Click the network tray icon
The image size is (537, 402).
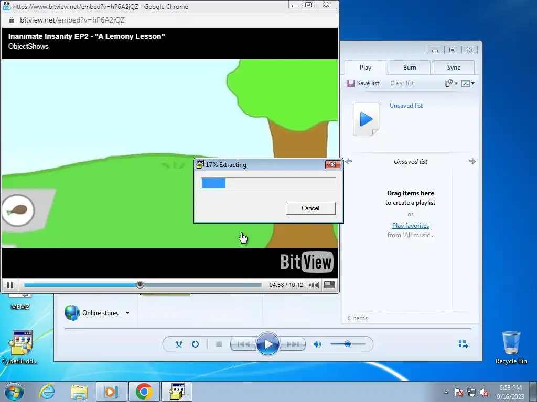tap(471, 392)
